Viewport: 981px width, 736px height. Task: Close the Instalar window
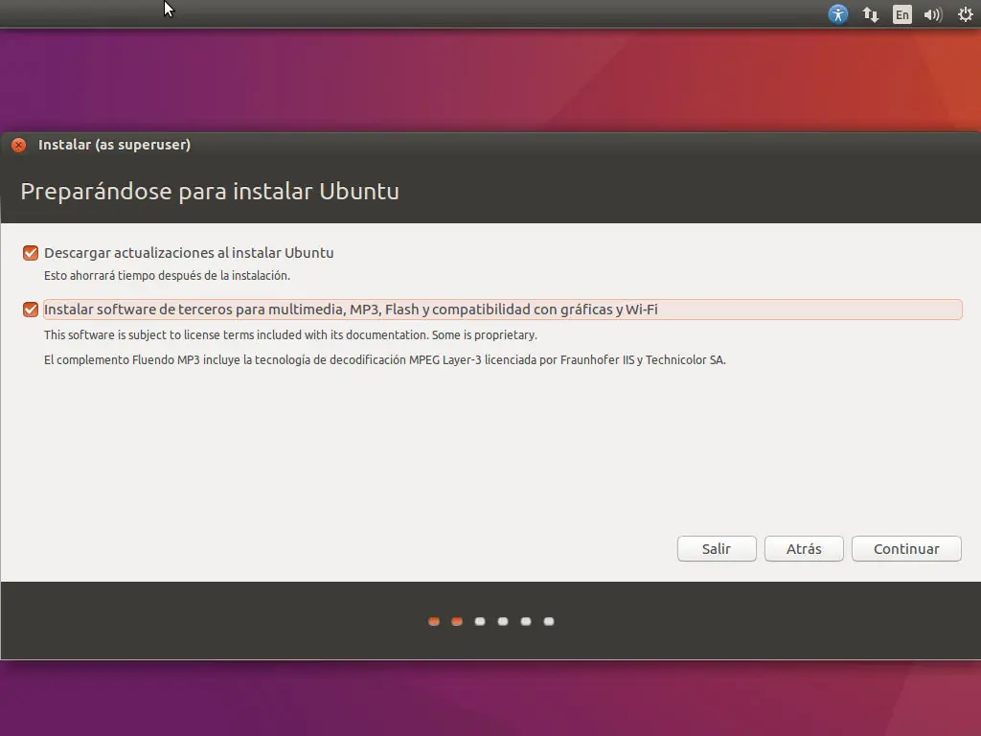click(19, 146)
